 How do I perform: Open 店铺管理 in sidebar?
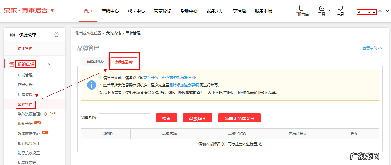25,75
